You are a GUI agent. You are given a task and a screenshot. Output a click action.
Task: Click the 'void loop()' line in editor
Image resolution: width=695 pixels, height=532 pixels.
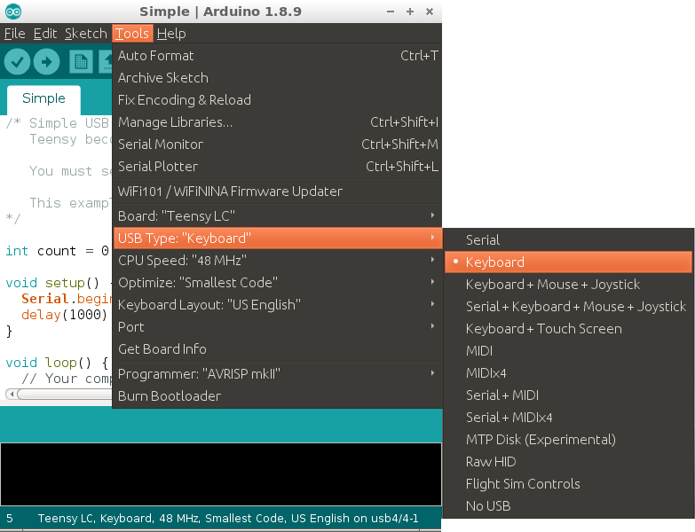57,363
